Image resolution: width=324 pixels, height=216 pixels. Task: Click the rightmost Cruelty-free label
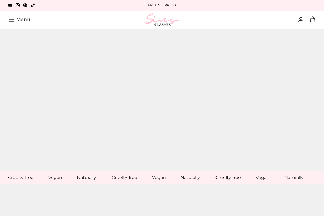[x=228, y=177]
